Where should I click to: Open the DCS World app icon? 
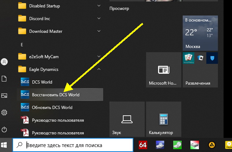25,82
